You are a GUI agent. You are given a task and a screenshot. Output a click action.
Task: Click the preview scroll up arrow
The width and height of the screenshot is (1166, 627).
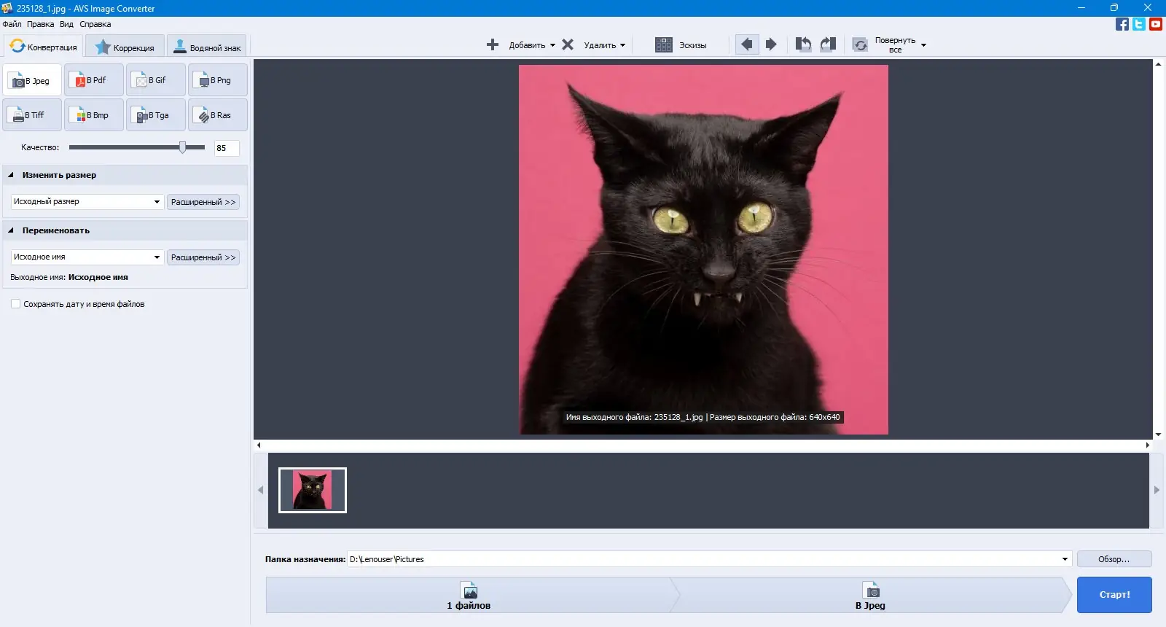tap(1158, 64)
